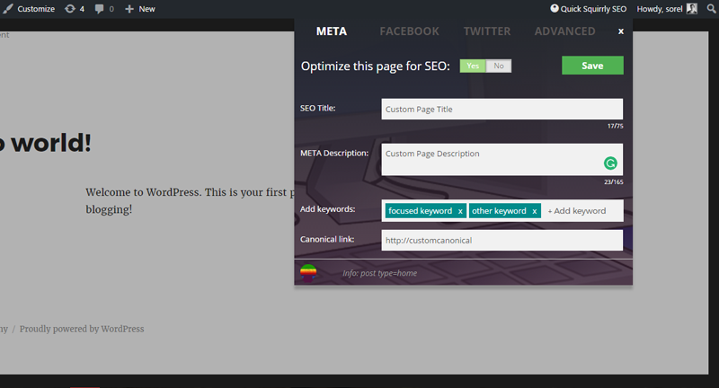This screenshot has height=388, width=719.
Task: Open the ADVANCED tab
Action: [x=565, y=31]
